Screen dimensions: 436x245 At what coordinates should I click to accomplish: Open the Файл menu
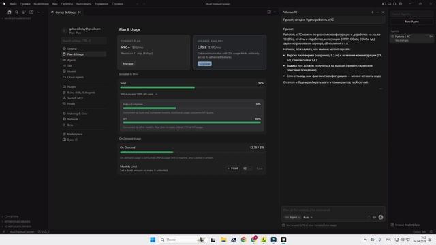(13, 4)
